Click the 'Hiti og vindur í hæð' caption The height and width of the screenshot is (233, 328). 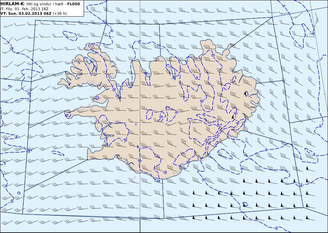click(x=45, y=4)
